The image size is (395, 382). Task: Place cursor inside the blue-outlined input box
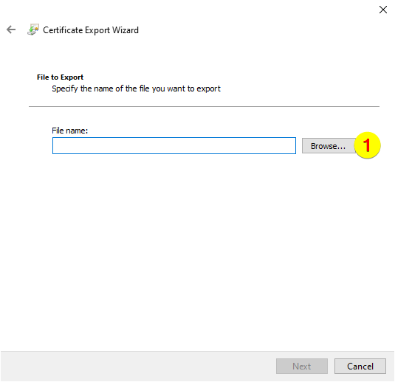[x=174, y=146]
